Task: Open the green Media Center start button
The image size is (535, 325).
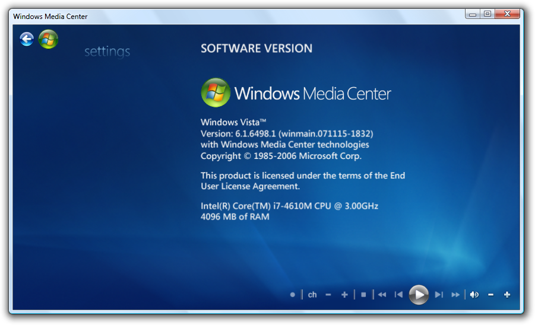Action: pyautogui.click(x=48, y=39)
